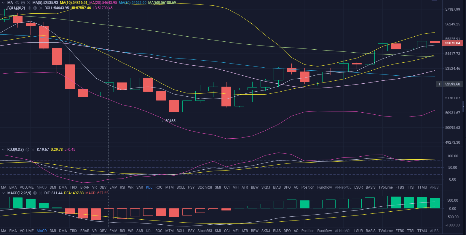Select Position tab in KDJ panel indicator bar
Image resolution: width=466 pixels, height=235 pixels.
click(308, 187)
